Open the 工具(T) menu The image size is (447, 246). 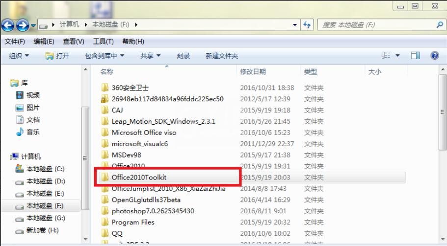coord(103,42)
